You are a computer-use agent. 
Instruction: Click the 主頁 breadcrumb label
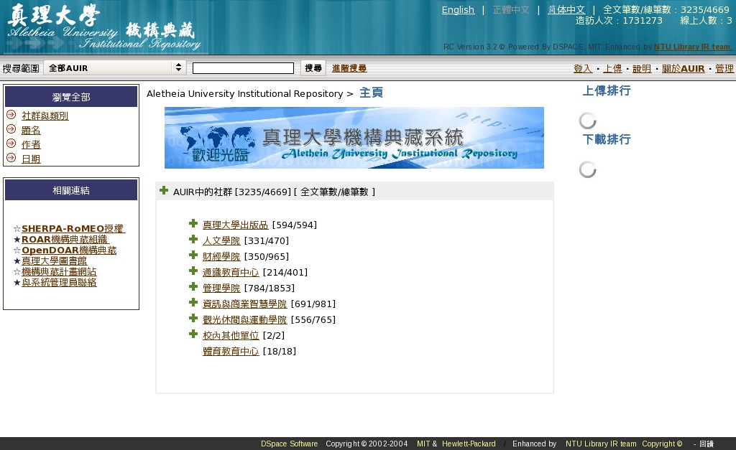pos(372,93)
